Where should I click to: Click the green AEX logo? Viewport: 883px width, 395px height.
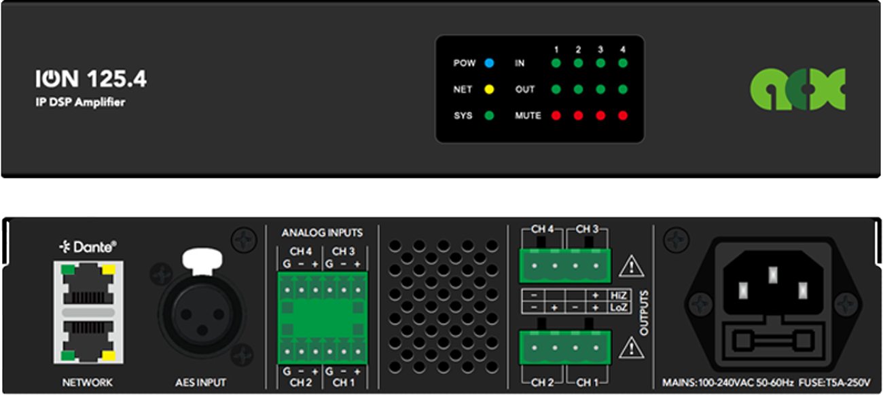click(x=797, y=89)
